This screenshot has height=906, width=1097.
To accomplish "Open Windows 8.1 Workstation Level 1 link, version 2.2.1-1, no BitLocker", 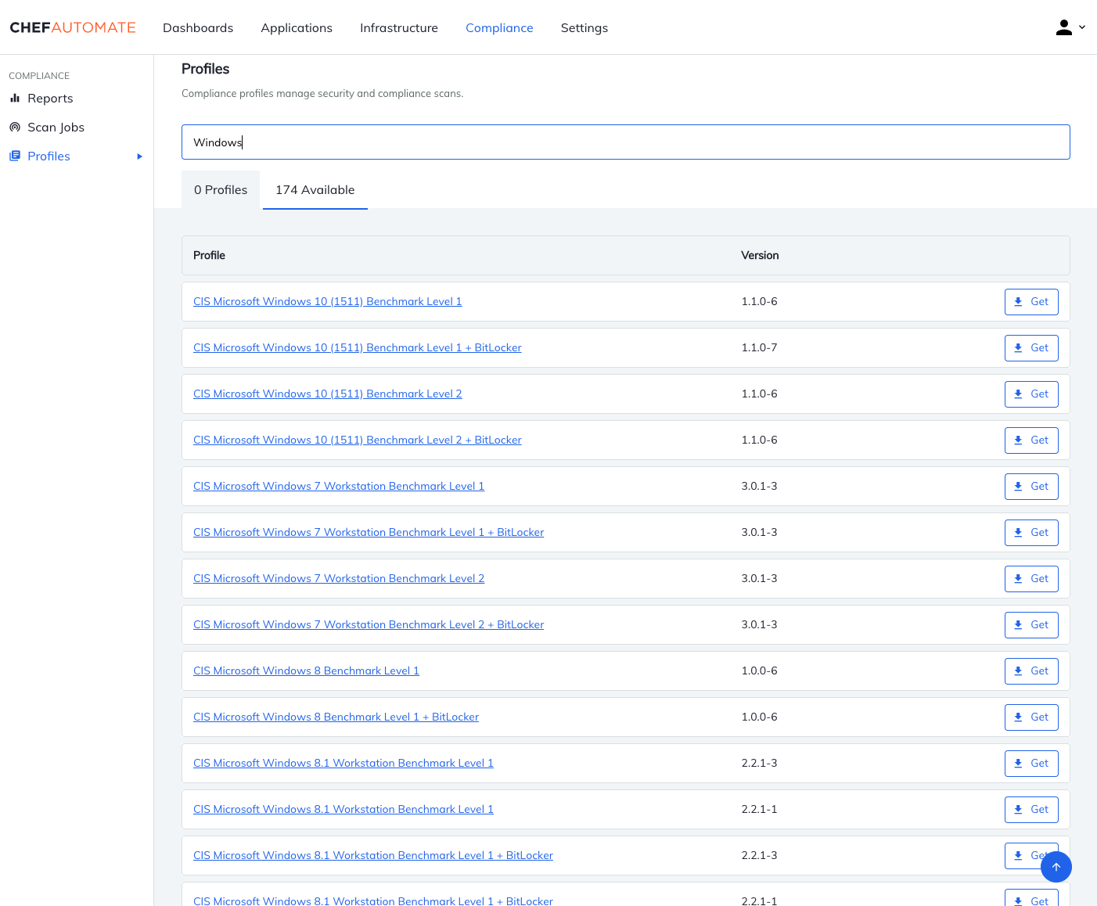I will pos(343,810).
